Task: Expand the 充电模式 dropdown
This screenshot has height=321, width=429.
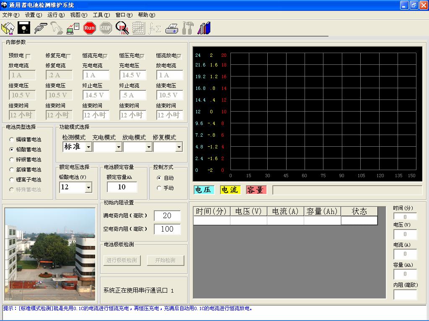Action: pyautogui.click(x=119, y=147)
